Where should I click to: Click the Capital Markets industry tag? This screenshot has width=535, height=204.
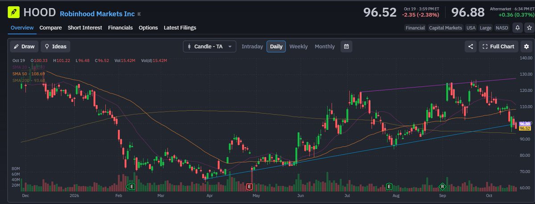click(446, 28)
